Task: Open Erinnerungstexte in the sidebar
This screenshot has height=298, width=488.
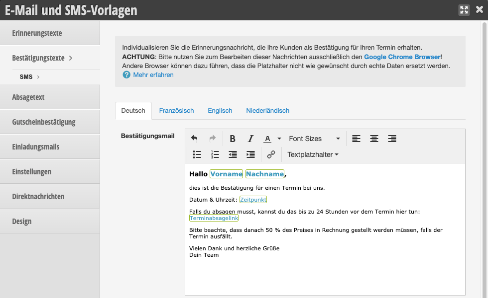Action: click(37, 33)
